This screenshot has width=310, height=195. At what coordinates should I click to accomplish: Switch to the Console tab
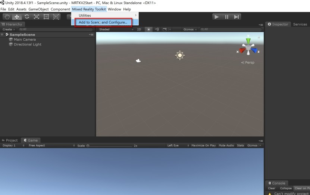point(277,183)
